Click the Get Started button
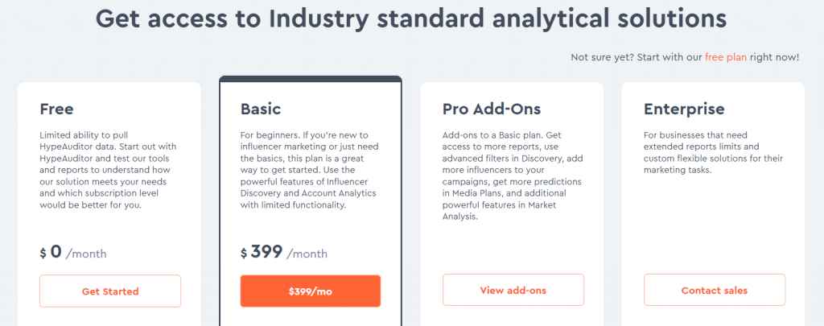The width and height of the screenshot is (824, 326). pyautogui.click(x=110, y=291)
